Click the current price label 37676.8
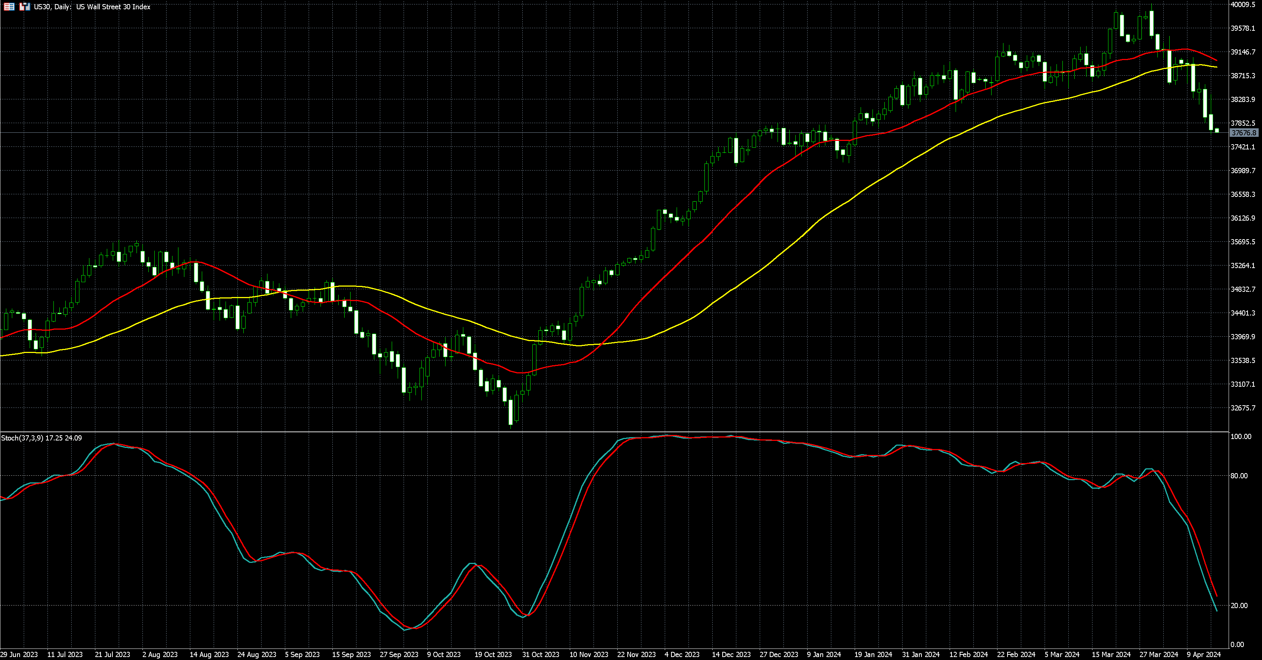 (x=1243, y=133)
